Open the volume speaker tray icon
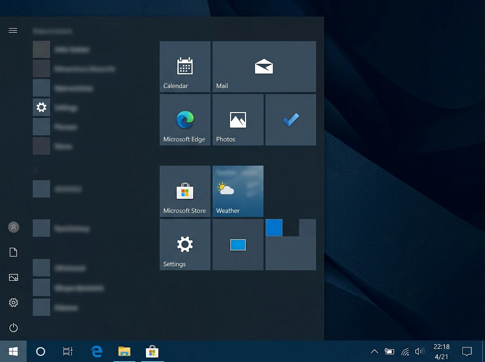This screenshot has width=485, height=362. (x=420, y=351)
